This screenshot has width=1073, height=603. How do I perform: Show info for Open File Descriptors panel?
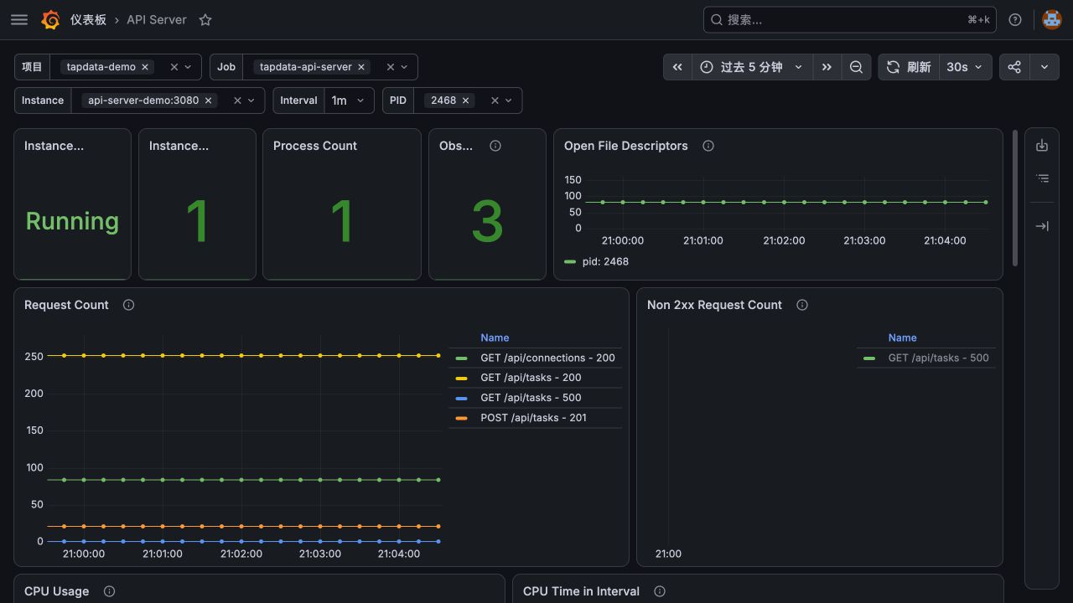pos(708,146)
